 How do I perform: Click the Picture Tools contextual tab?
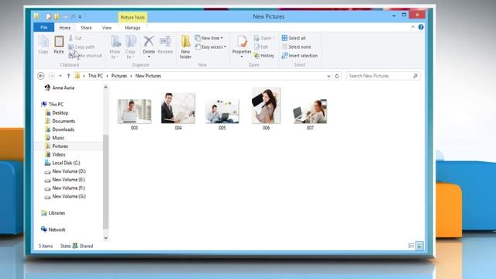133,17
